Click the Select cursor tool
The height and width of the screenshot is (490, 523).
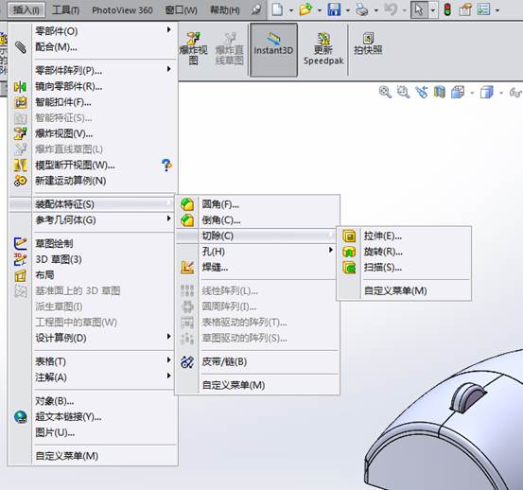click(x=419, y=10)
